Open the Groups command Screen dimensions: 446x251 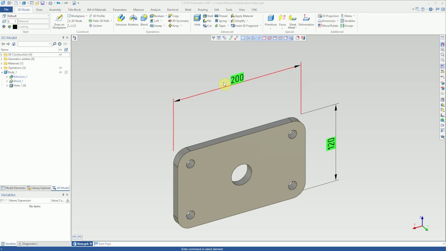click(347, 26)
